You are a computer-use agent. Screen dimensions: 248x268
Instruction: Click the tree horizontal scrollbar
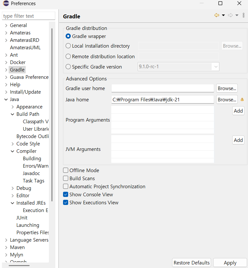(x=19, y=265)
